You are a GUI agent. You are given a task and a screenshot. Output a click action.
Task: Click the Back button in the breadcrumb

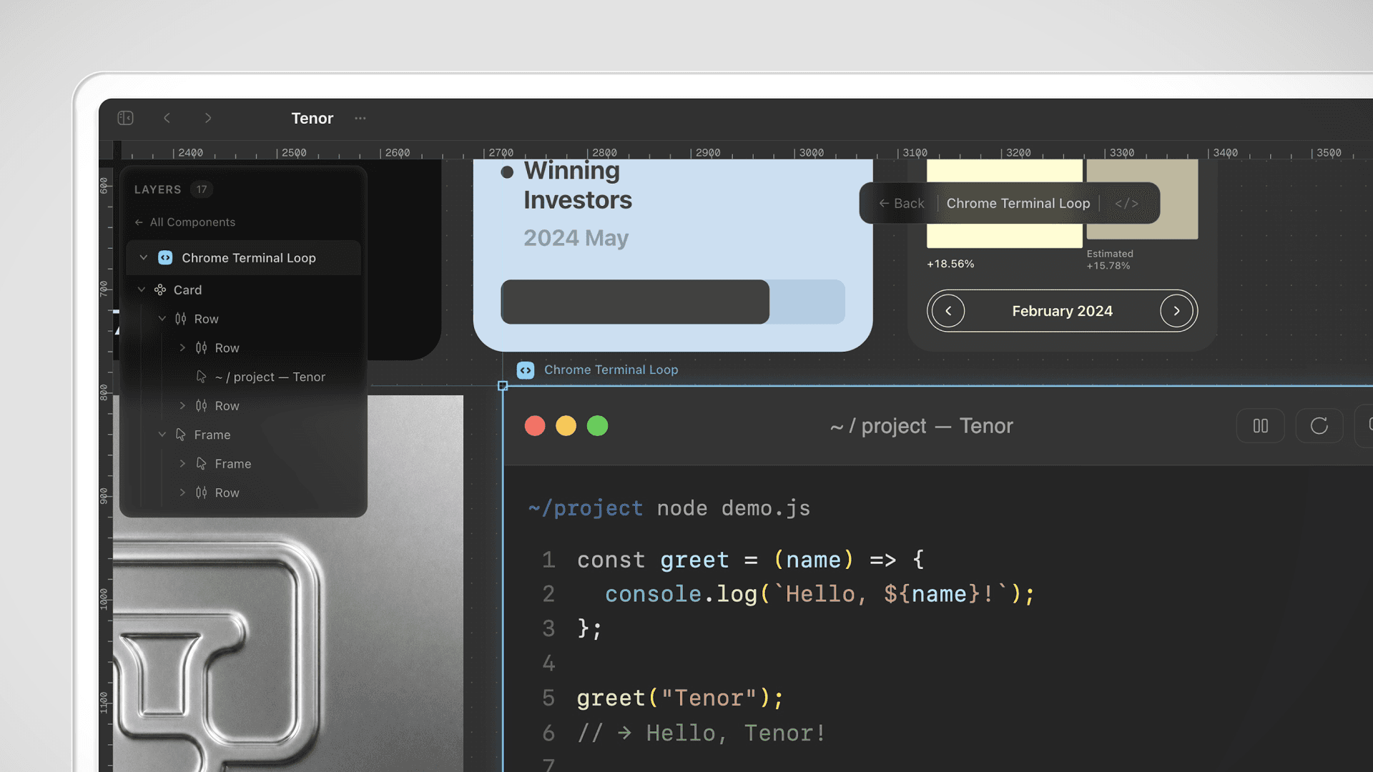pyautogui.click(x=902, y=204)
